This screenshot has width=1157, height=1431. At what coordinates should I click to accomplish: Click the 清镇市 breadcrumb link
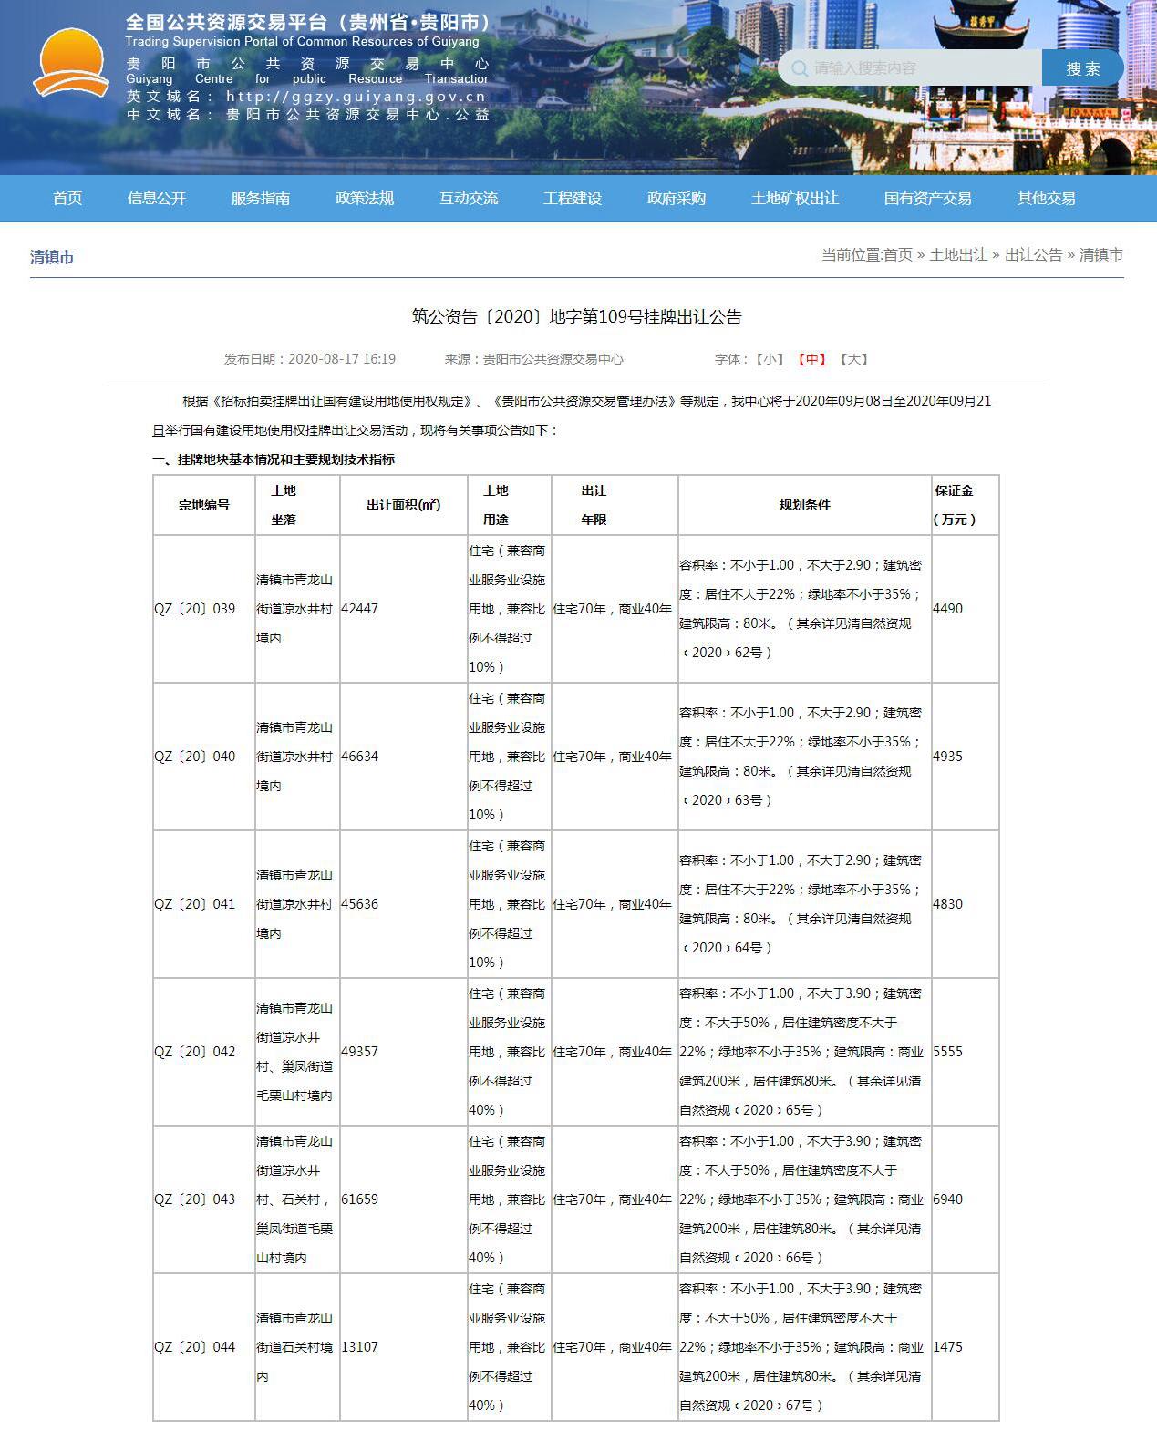tap(1101, 255)
